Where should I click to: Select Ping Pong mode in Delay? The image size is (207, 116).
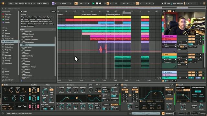[169, 99]
